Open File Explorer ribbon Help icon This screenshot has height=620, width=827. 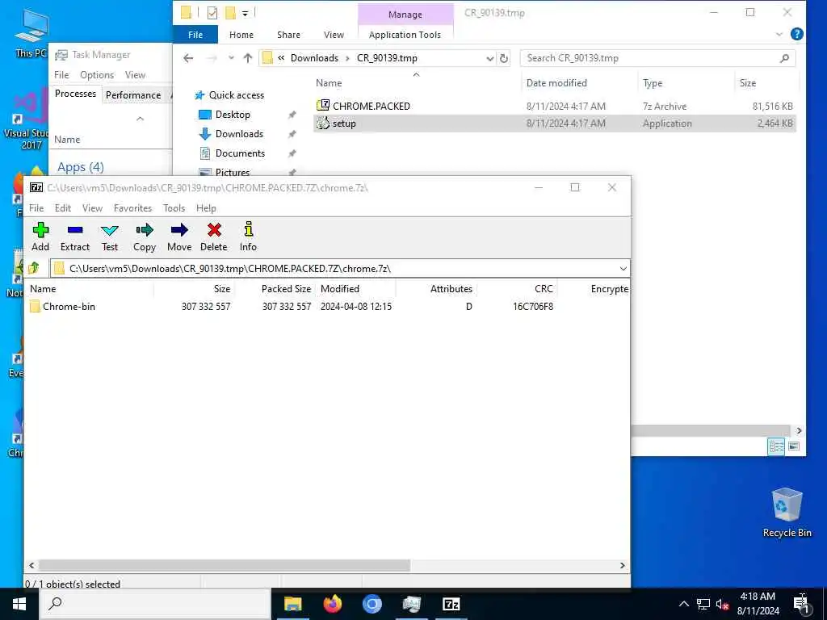pyautogui.click(x=796, y=34)
